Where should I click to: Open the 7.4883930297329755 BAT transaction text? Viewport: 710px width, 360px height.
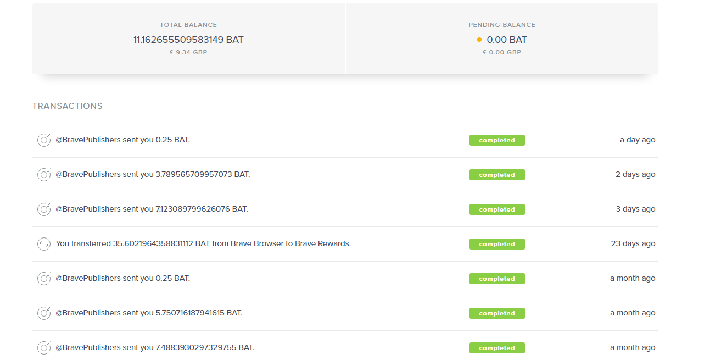click(x=155, y=347)
